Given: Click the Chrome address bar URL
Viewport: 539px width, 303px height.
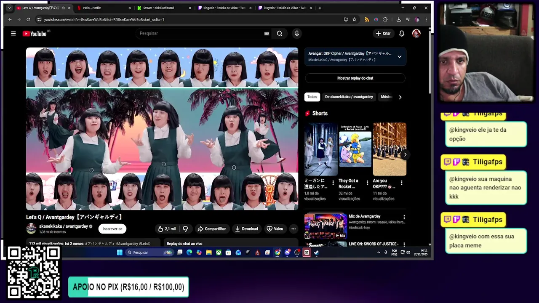Looking at the screenshot, I should [x=104, y=19].
